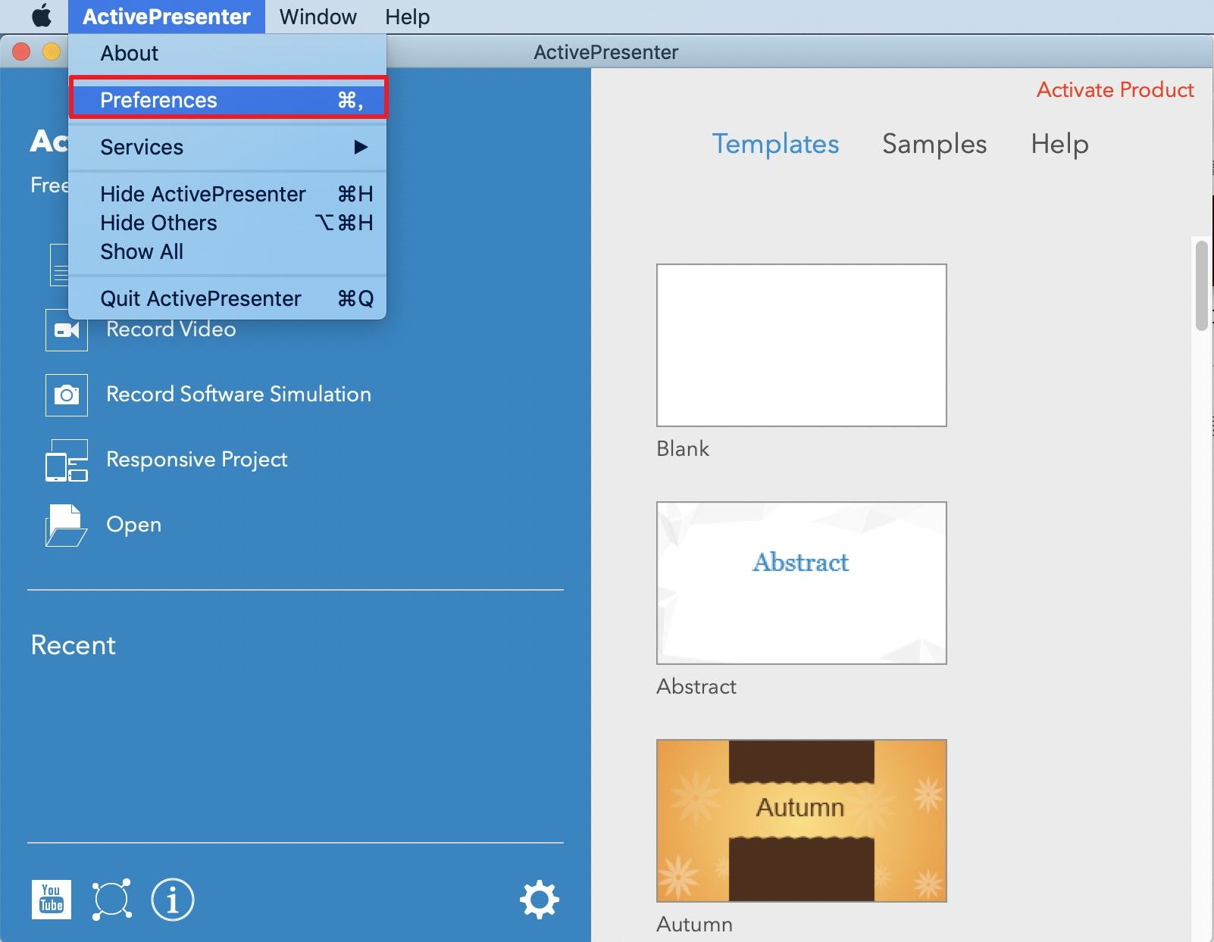Click the Responsive Project devices icon
This screenshot has height=942, width=1214.
coord(67,460)
